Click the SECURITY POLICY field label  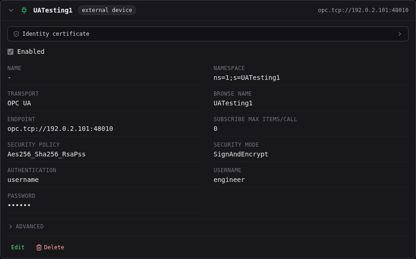[x=33, y=145]
